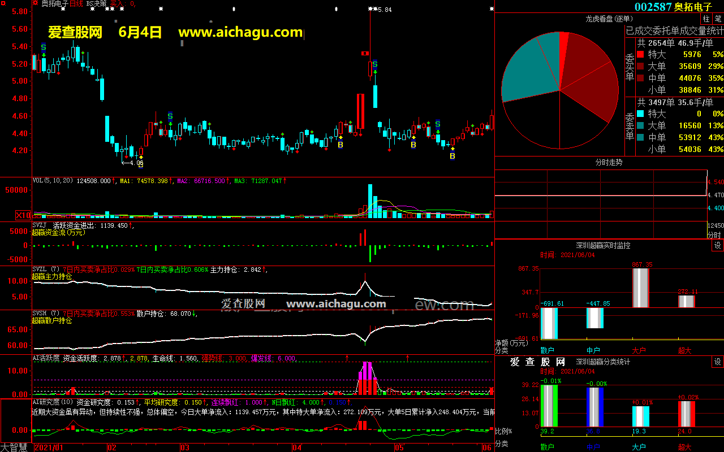Click the cyan 19.3 大户 ratio bar
The width and height of the screenshot is (724, 452).
[x=640, y=416]
